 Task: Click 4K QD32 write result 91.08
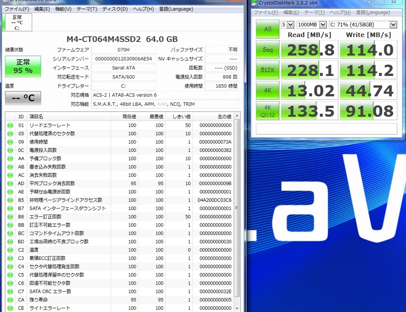click(x=368, y=111)
